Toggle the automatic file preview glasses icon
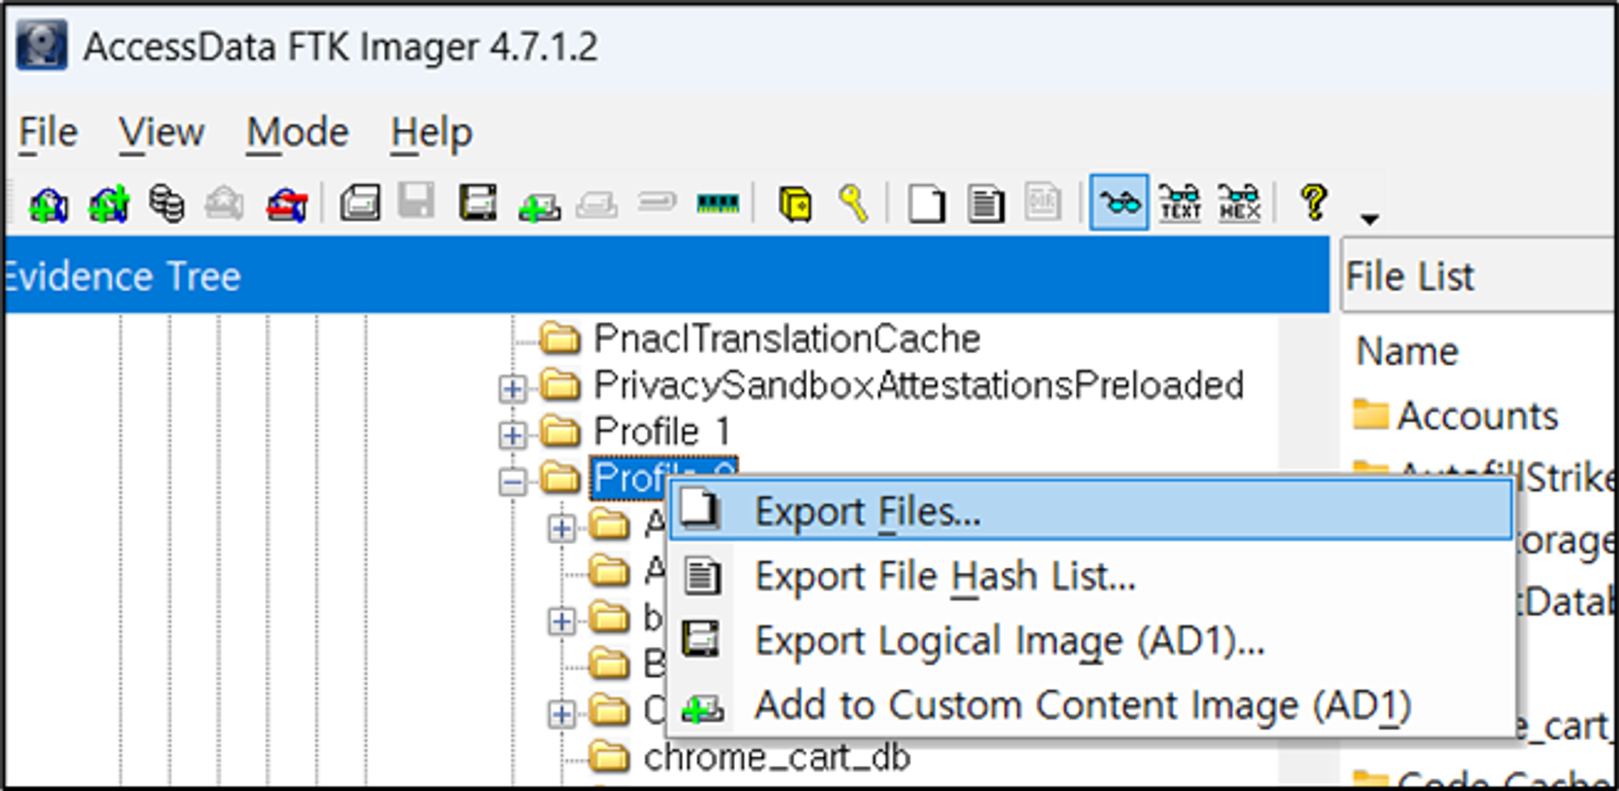Screen dimensions: 1619x791 click(x=1119, y=202)
